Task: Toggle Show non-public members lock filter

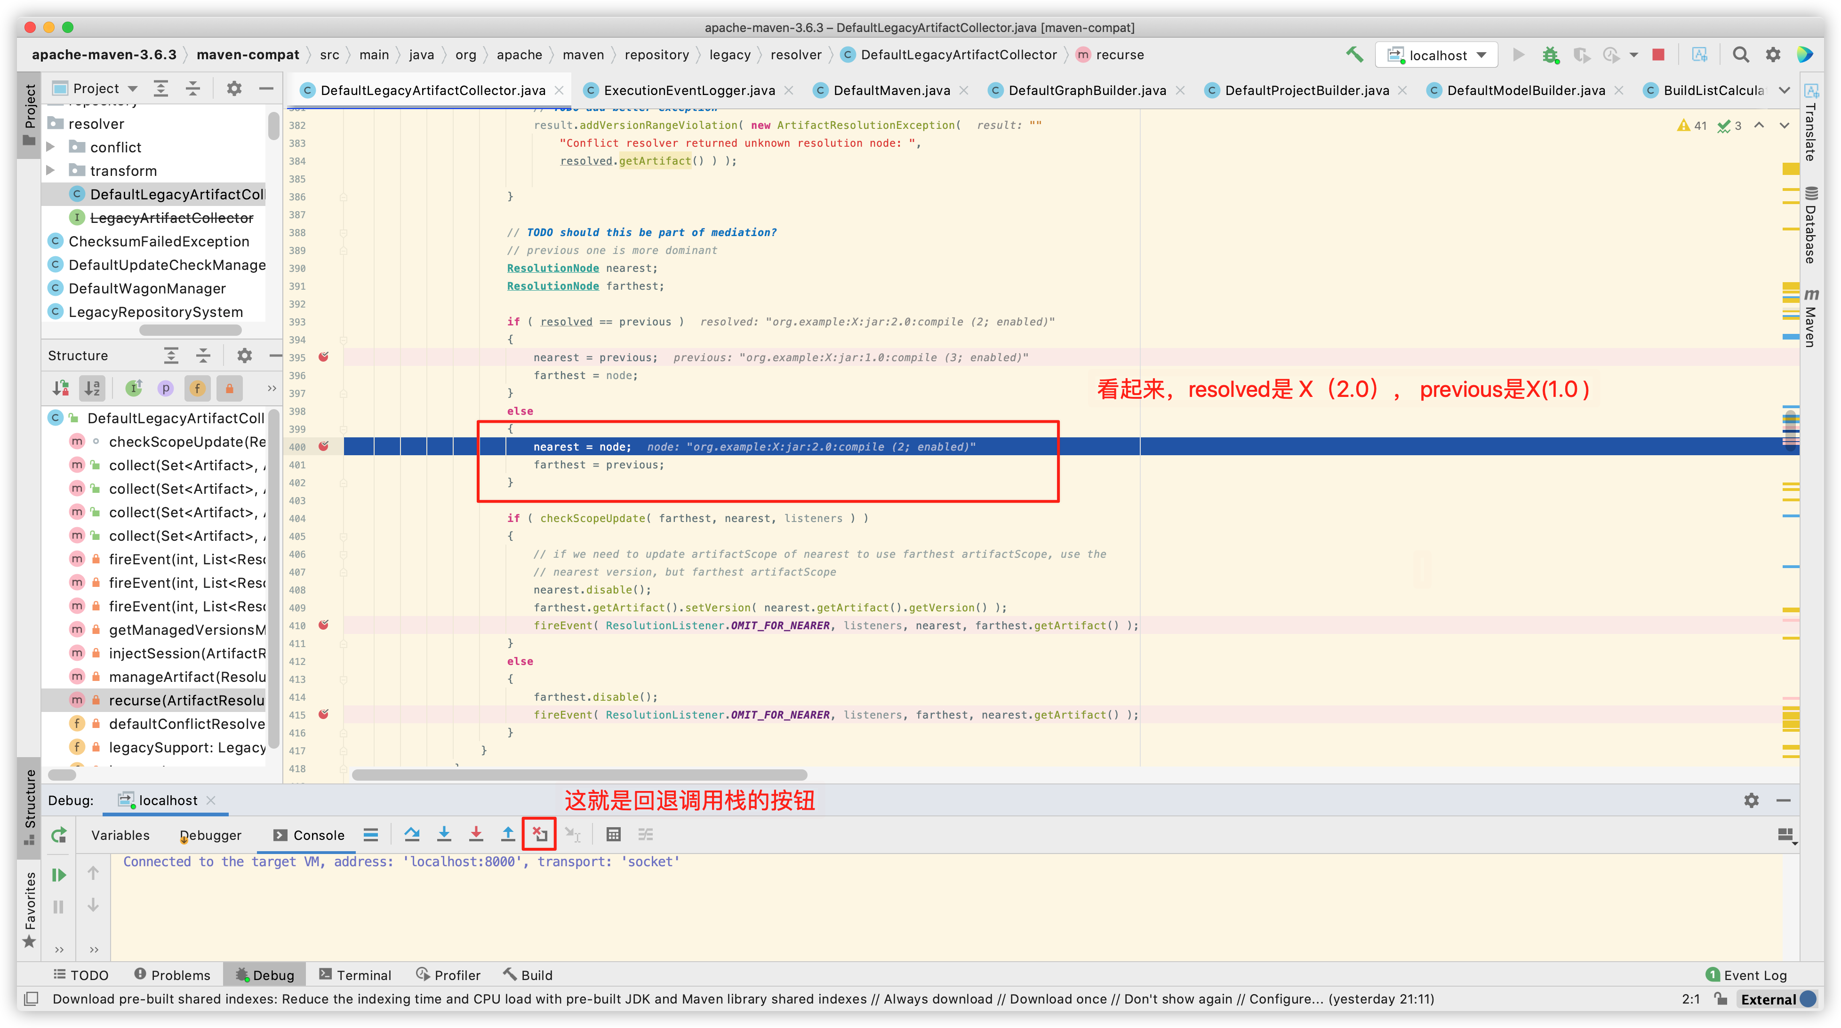Action: pyautogui.click(x=229, y=388)
